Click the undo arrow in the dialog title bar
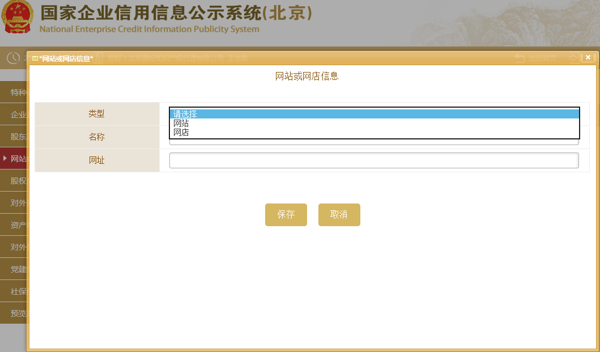 (x=519, y=57)
